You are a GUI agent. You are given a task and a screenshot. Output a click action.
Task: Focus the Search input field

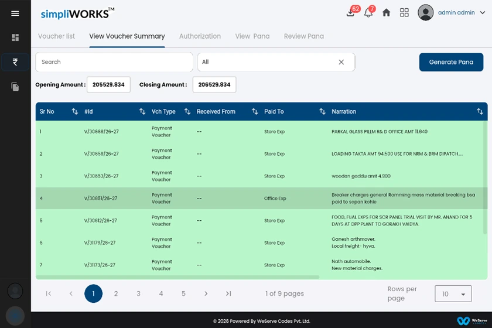pos(114,62)
